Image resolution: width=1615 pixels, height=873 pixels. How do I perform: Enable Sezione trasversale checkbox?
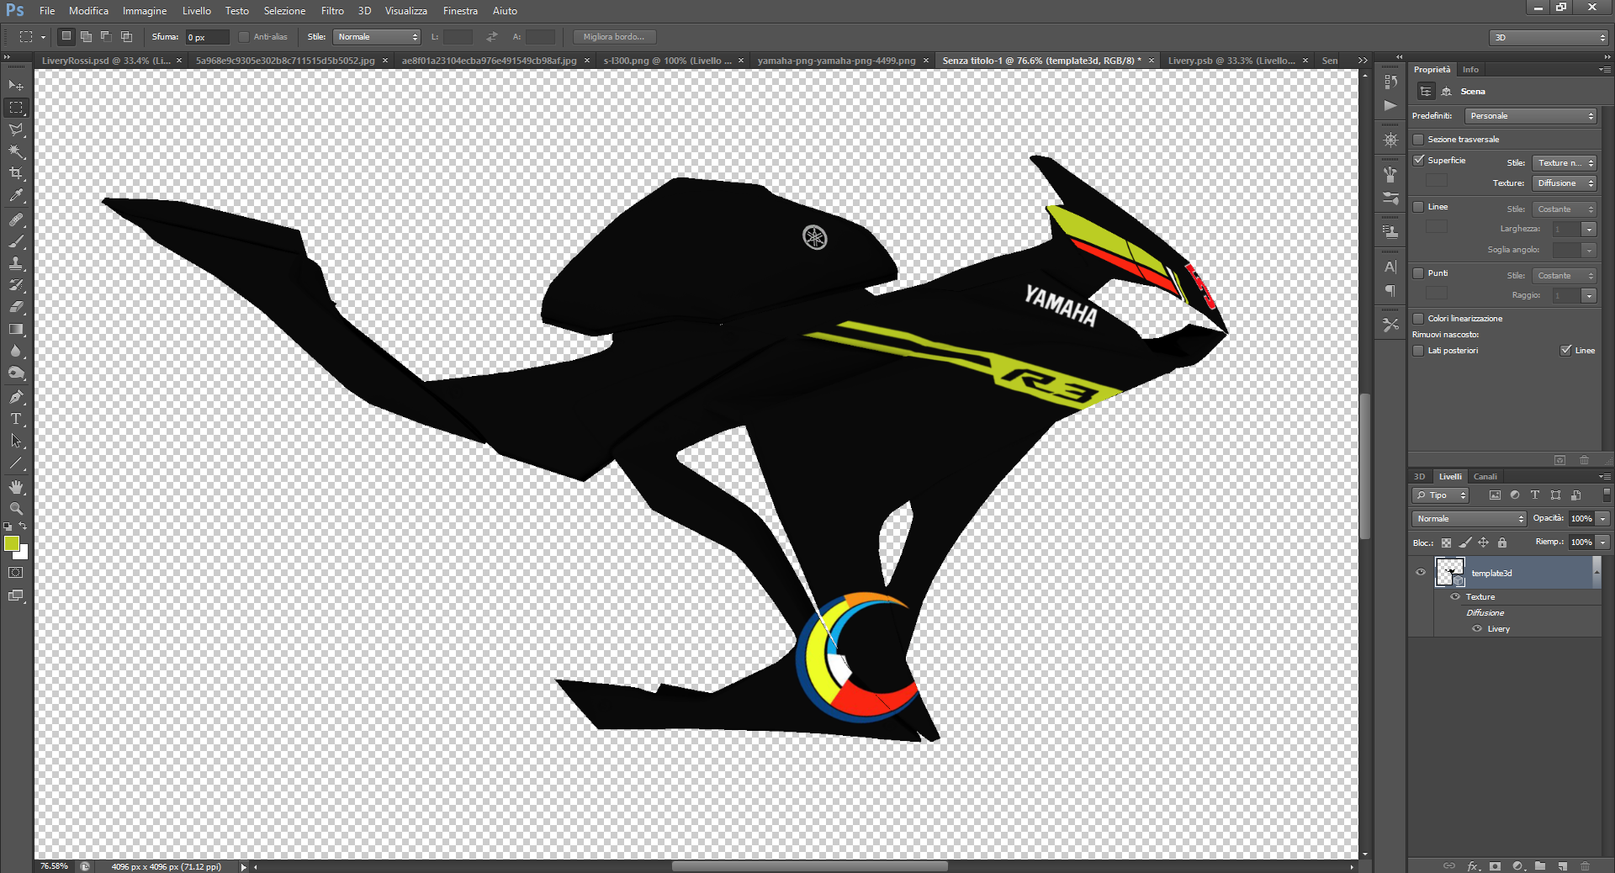pos(1419,140)
